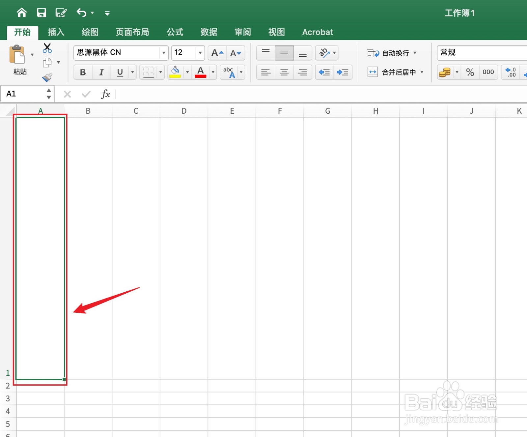Click the save-as edit icon
The width and height of the screenshot is (527, 437).
tap(61, 13)
